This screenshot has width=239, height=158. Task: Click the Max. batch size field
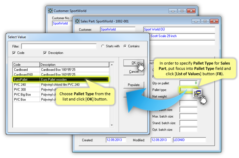pos(188,116)
